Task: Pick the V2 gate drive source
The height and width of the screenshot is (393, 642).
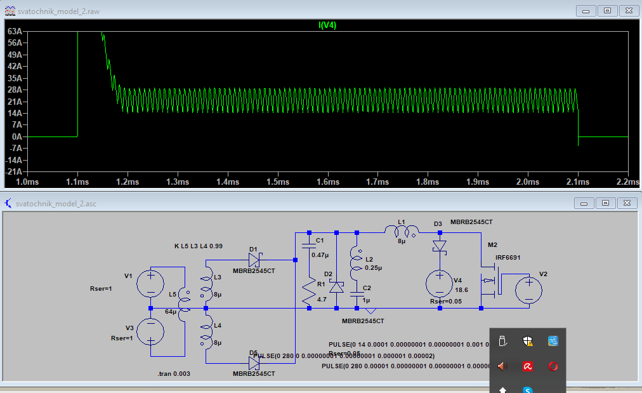Action: (x=528, y=290)
